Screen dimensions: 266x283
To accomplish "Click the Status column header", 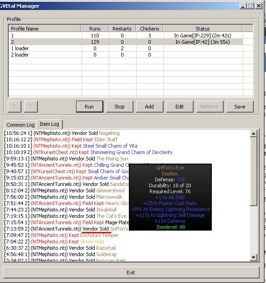I will point(203,29).
